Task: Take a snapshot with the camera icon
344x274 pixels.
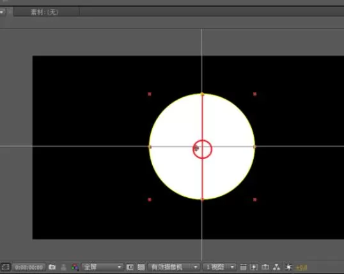Action: (52, 267)
